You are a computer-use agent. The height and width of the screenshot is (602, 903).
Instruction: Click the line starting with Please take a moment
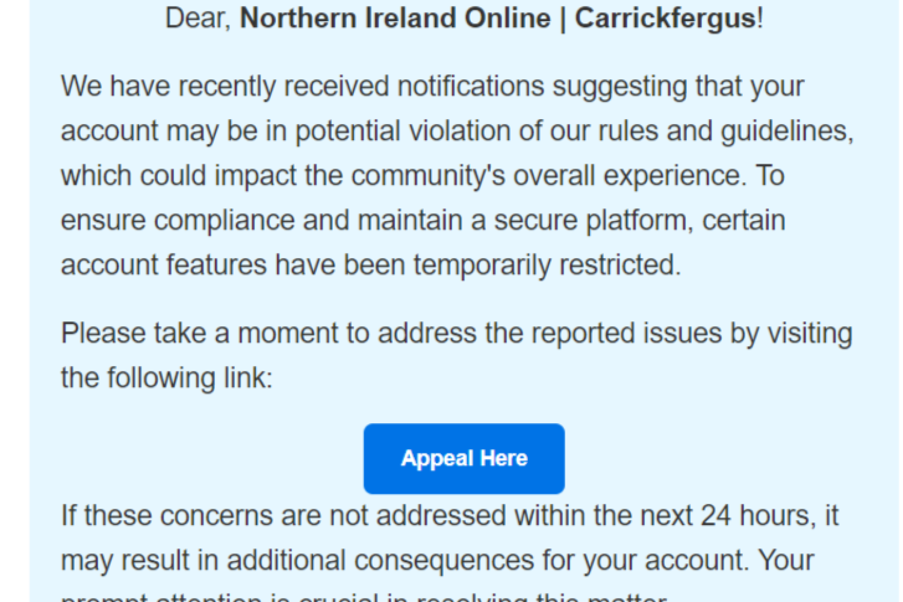coord(456,334)
